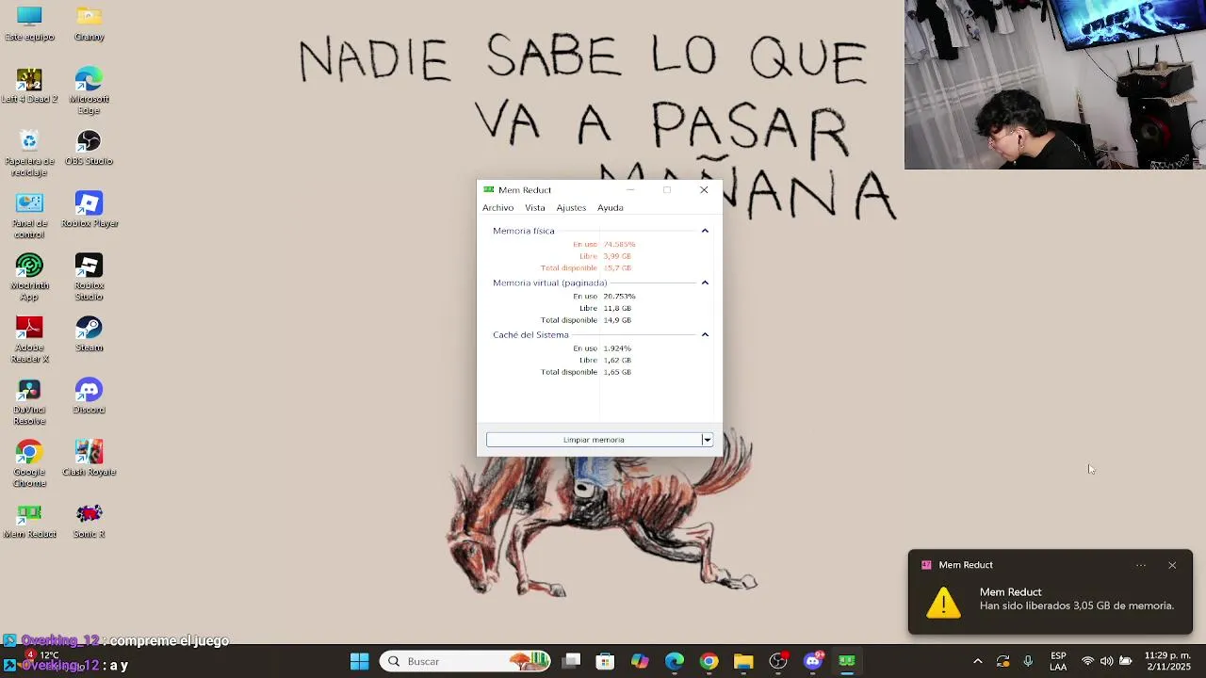Collapse the Memoria física section
The height and width of the screenshot is (678, 1206).
coord(705,231)
